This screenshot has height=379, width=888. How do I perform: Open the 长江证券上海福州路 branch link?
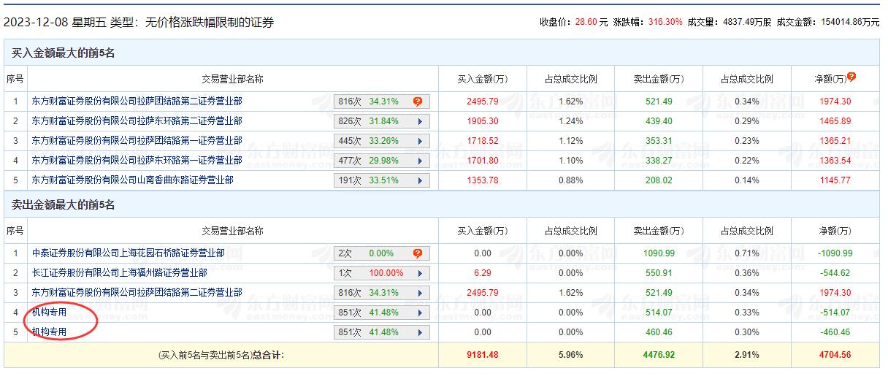point(119,272)
